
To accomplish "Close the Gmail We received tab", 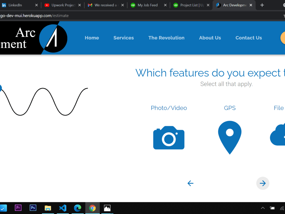I will (123, 5).
